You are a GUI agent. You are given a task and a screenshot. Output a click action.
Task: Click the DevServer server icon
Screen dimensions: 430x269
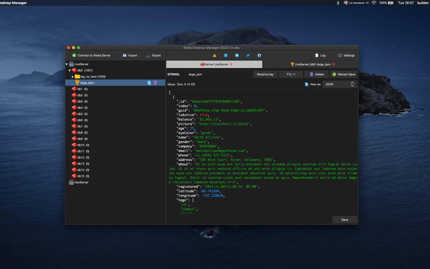click(71, 182)
